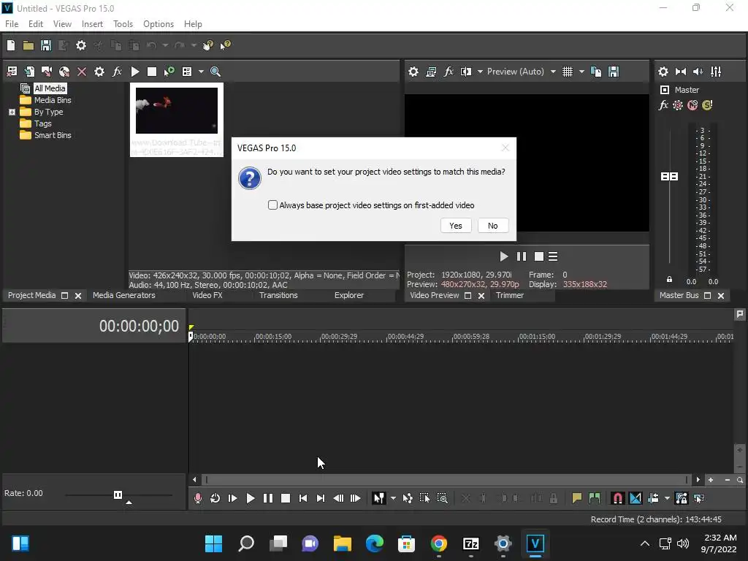Stop media preview in Project Media toolbar
The image size is (748, 561).
(152, 72)
